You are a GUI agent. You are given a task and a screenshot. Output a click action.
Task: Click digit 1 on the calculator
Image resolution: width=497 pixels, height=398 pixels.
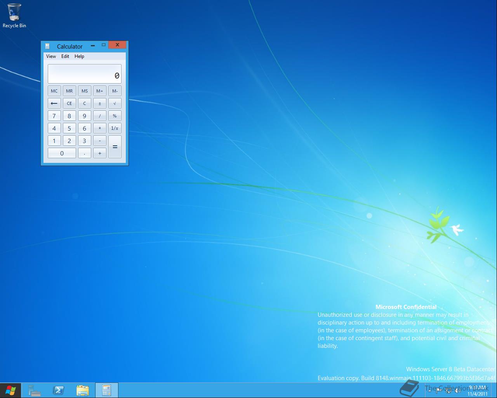[x=54, y=141]
